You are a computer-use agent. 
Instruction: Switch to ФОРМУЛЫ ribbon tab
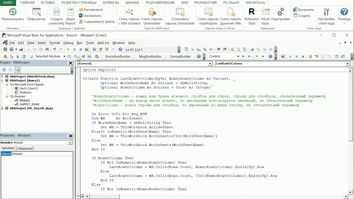click(111, 3)
